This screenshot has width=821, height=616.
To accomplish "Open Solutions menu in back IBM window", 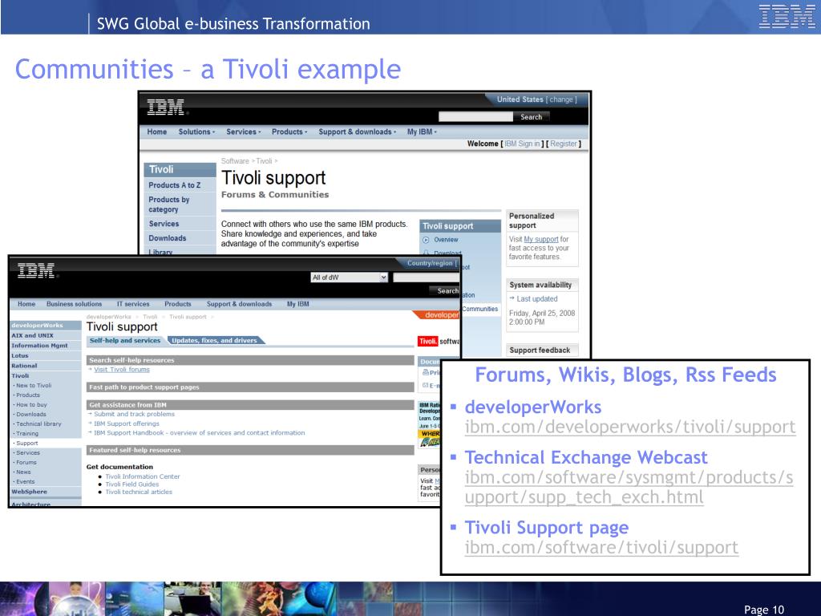I will click(196, 132).
